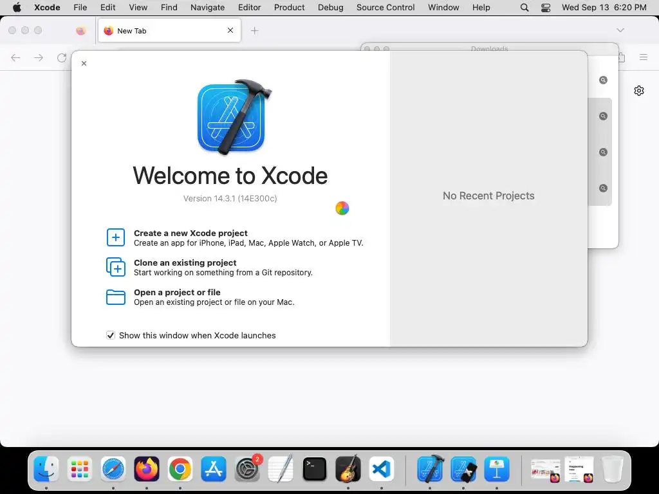Close the New Tab tab in Firefox
The height and width of the screenshot is (494, 659).
pyautogui.click(x=230, y=30)
